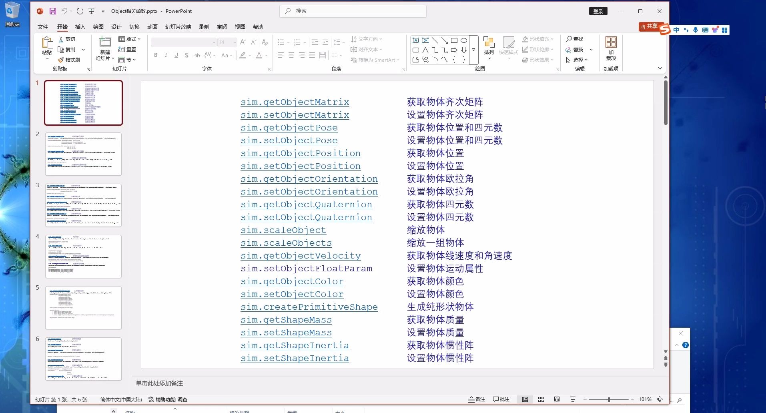The width and height of the screenshot is (766, 413).
Task: Toggle Normal view in status bar
Action: pyautogui.click(x=525, y=399)
